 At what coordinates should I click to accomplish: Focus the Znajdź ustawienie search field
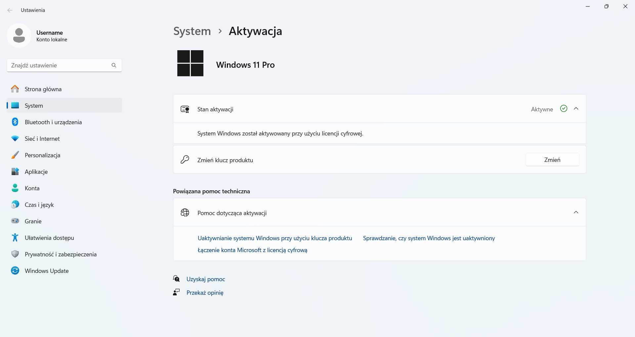pyautogui.click(x=64, y=65)
